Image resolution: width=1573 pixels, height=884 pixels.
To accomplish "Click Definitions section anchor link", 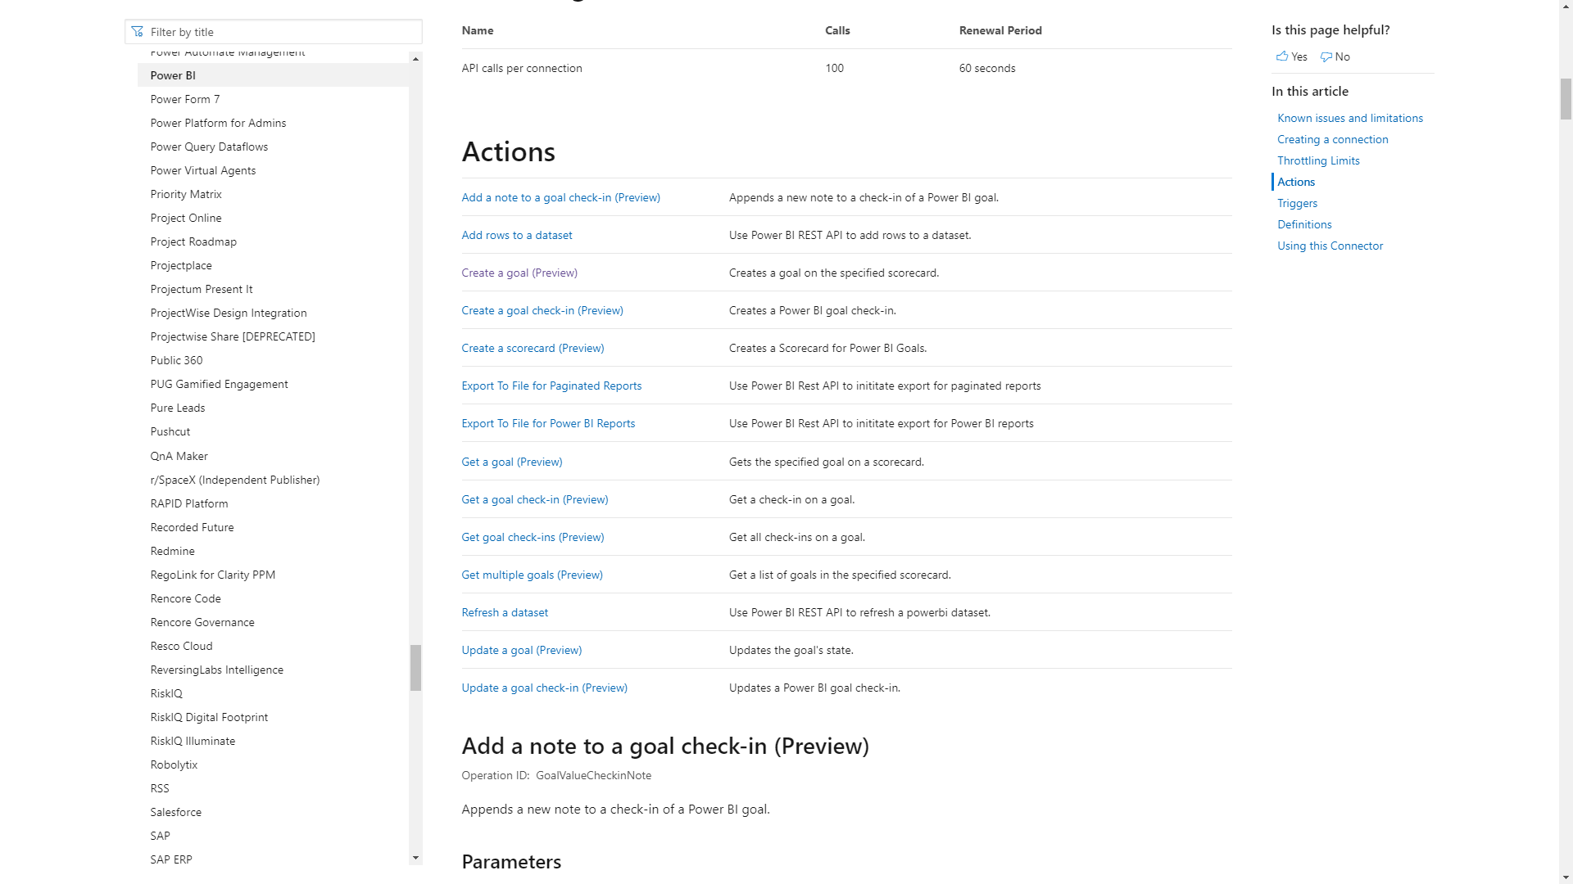I will pyautogui.click(x=1304, y=224).
